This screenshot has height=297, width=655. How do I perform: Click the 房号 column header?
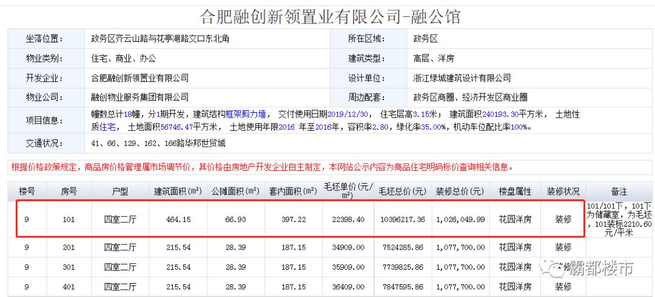click(x=69, y=192)
